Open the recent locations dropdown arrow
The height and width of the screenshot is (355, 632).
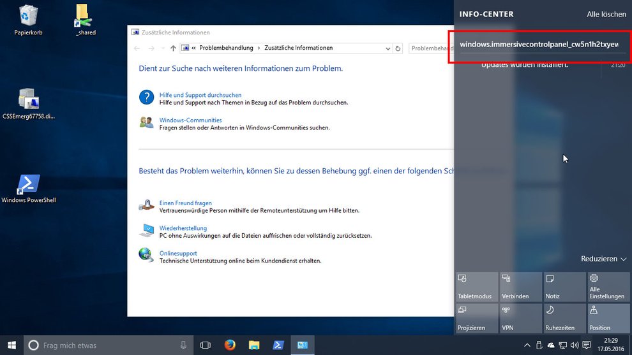pos(163,48)
